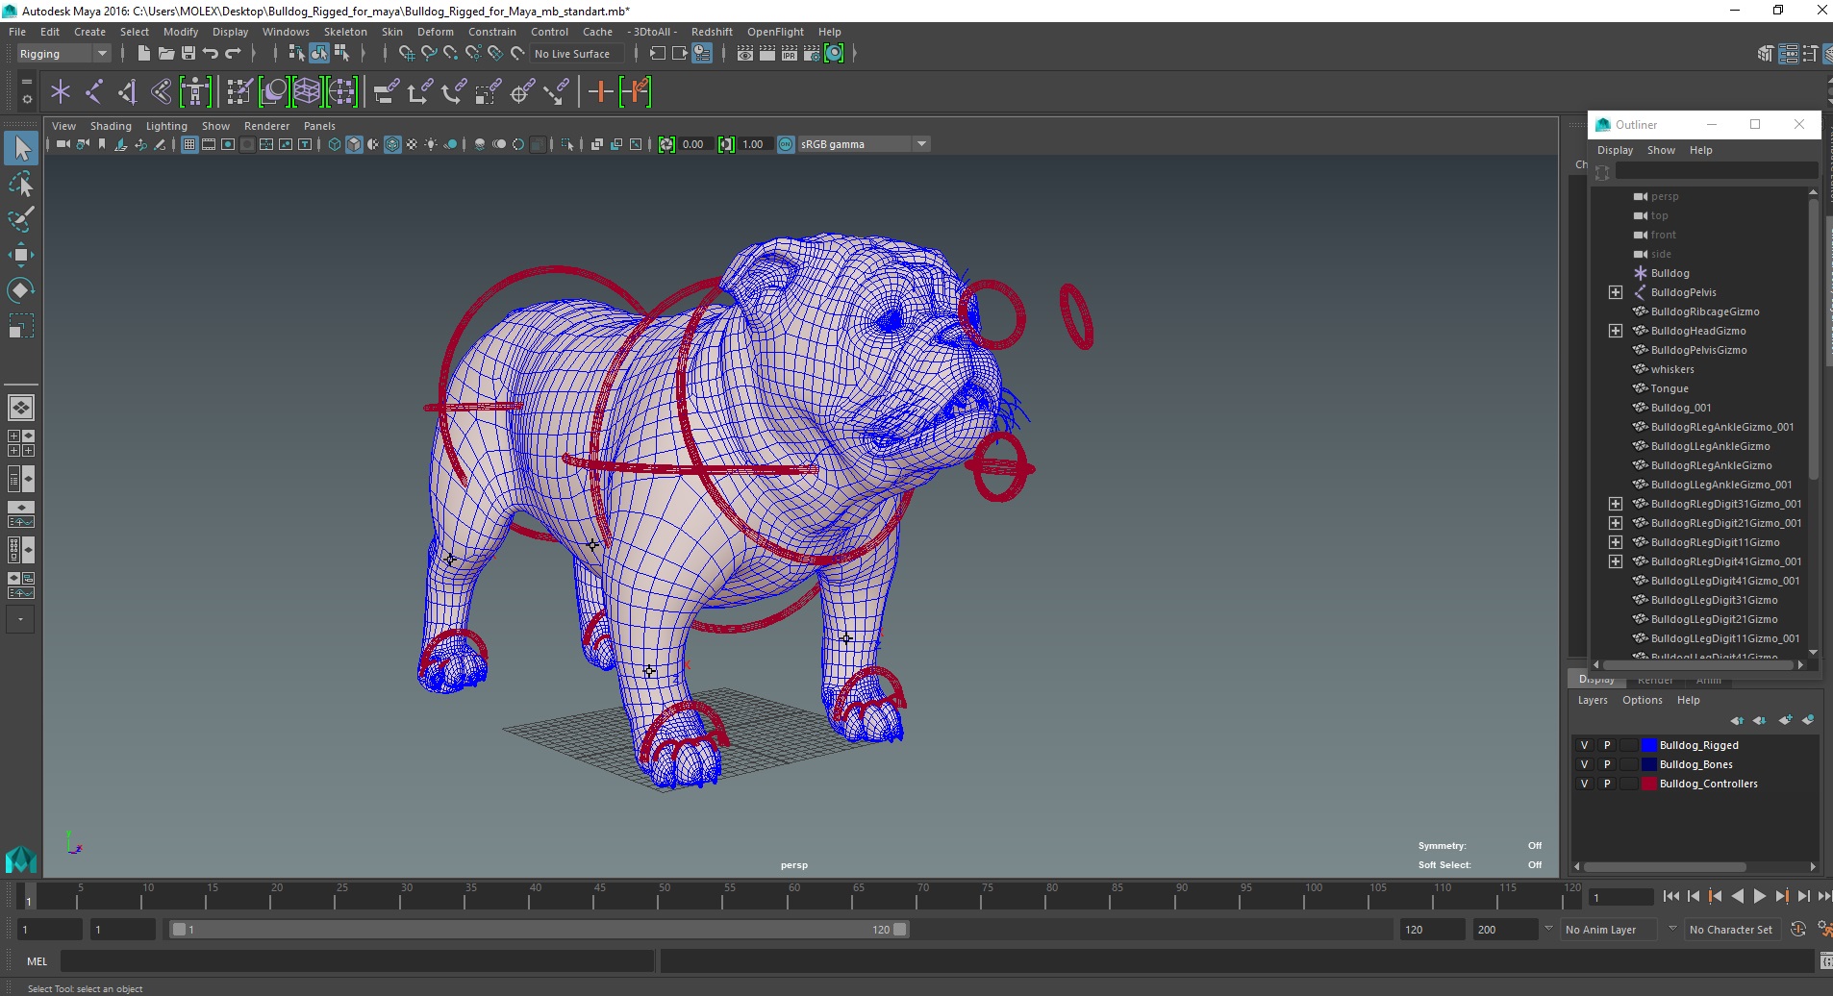
Task: Click the viewport gamma value field 1.00
Action: pos(755,144)
